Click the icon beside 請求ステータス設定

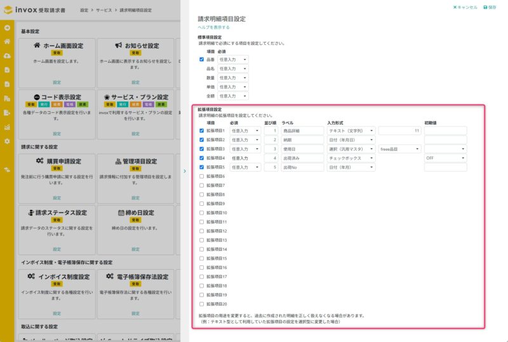[x=31, y=212]
